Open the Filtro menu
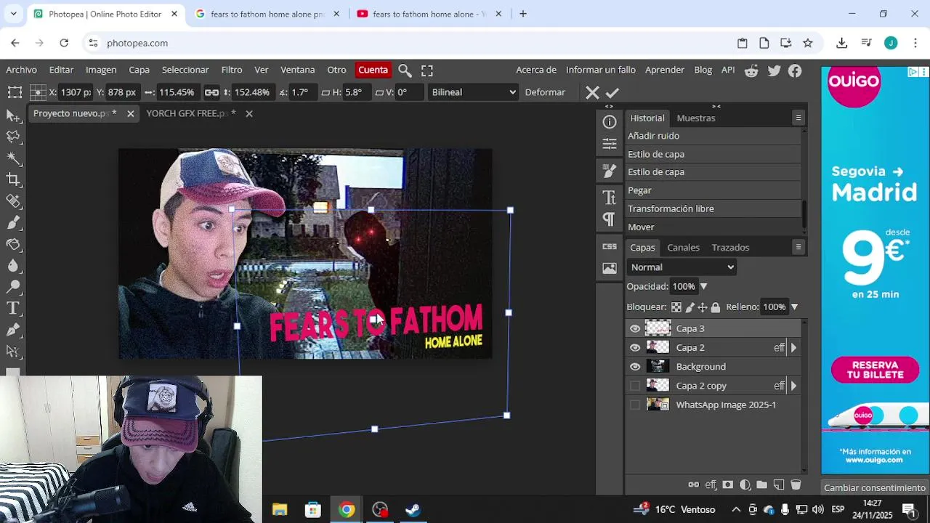Image resolution: width=930 pixels, height=523 pixels. click(232, 70)
